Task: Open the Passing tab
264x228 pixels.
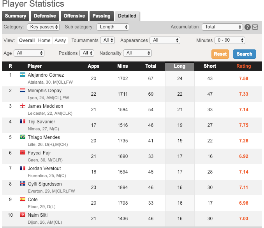Action: click(x=101, y=16)
